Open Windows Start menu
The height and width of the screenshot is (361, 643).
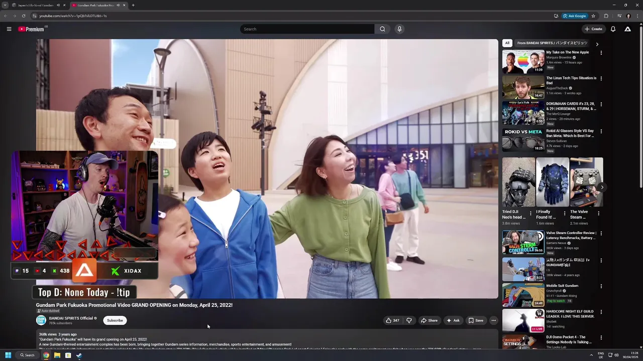pyautogui.click(x=8, y=355)
